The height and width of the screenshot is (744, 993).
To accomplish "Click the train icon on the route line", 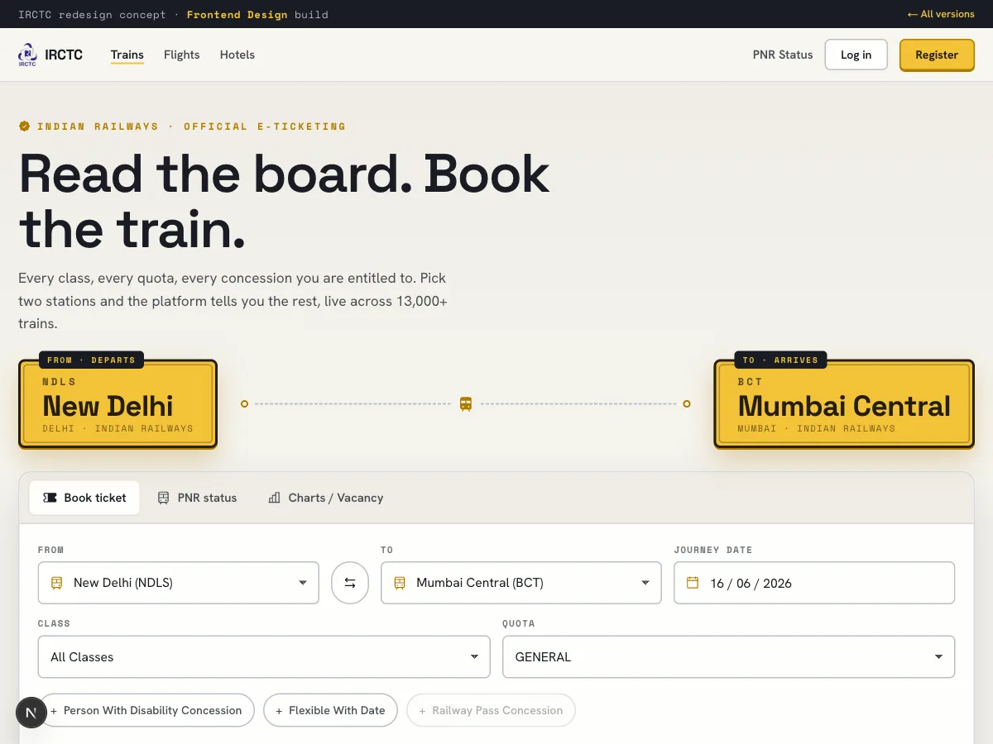I will (466, 403).
